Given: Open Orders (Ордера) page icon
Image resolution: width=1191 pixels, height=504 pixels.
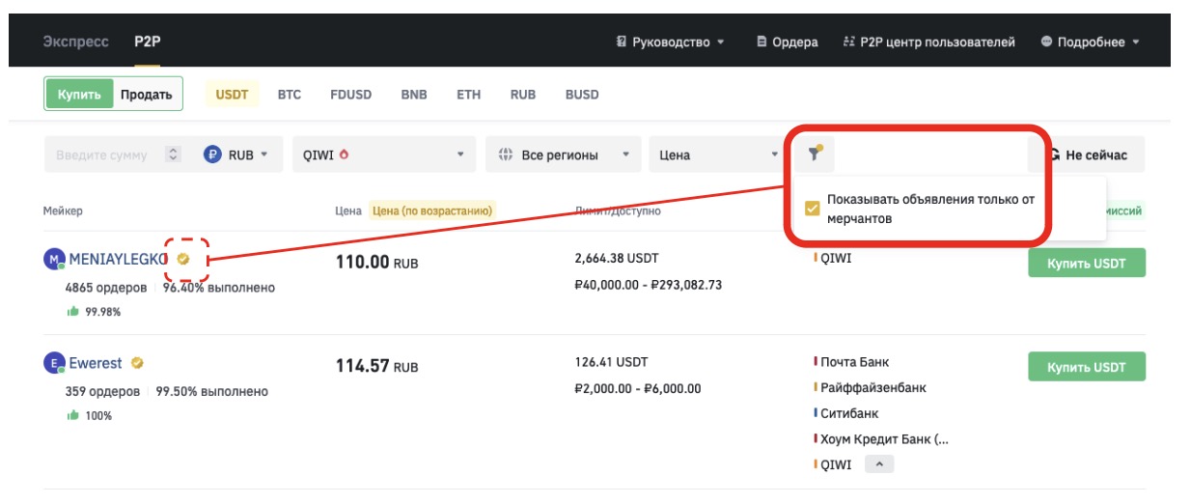Looking at the screenshot, I should (762, 42).
